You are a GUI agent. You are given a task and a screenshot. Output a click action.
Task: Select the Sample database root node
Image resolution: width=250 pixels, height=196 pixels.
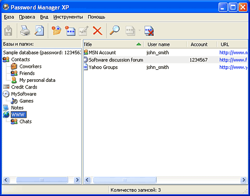click(x=42, y=53)
